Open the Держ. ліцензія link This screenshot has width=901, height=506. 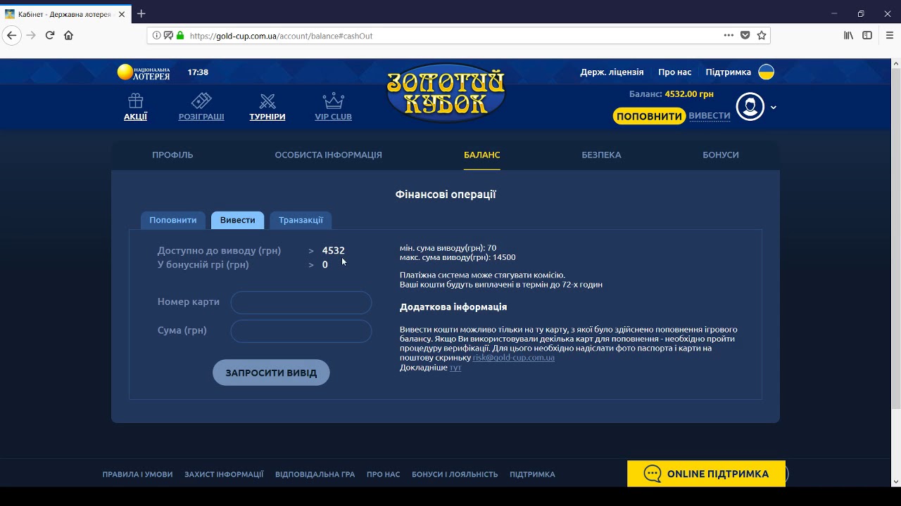point(612,72)
